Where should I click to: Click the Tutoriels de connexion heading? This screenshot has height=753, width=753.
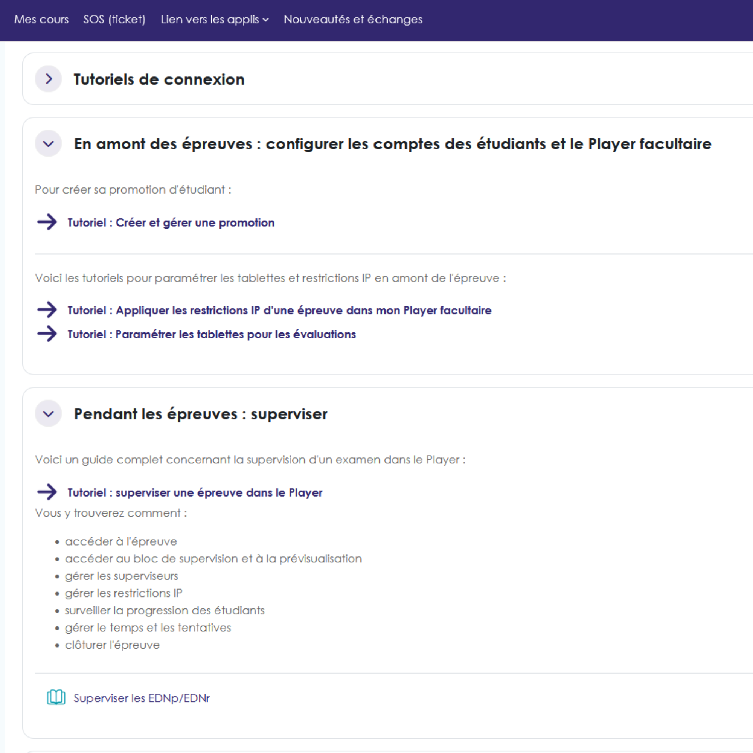(159, 79)
